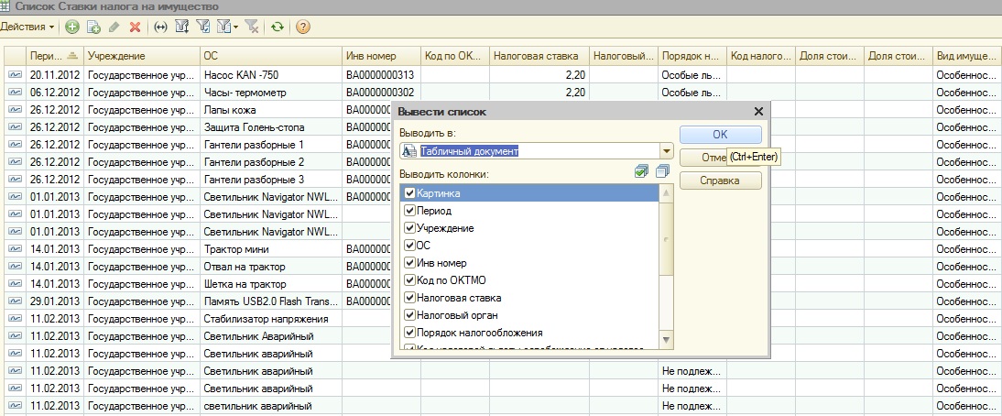1002x416 pixels.
Task: Expand the Выводить в dropdown arrow
Action: click(x=666, y=151)
